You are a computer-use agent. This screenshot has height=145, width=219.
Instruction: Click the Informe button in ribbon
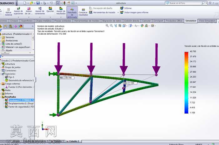coord(126,8)
